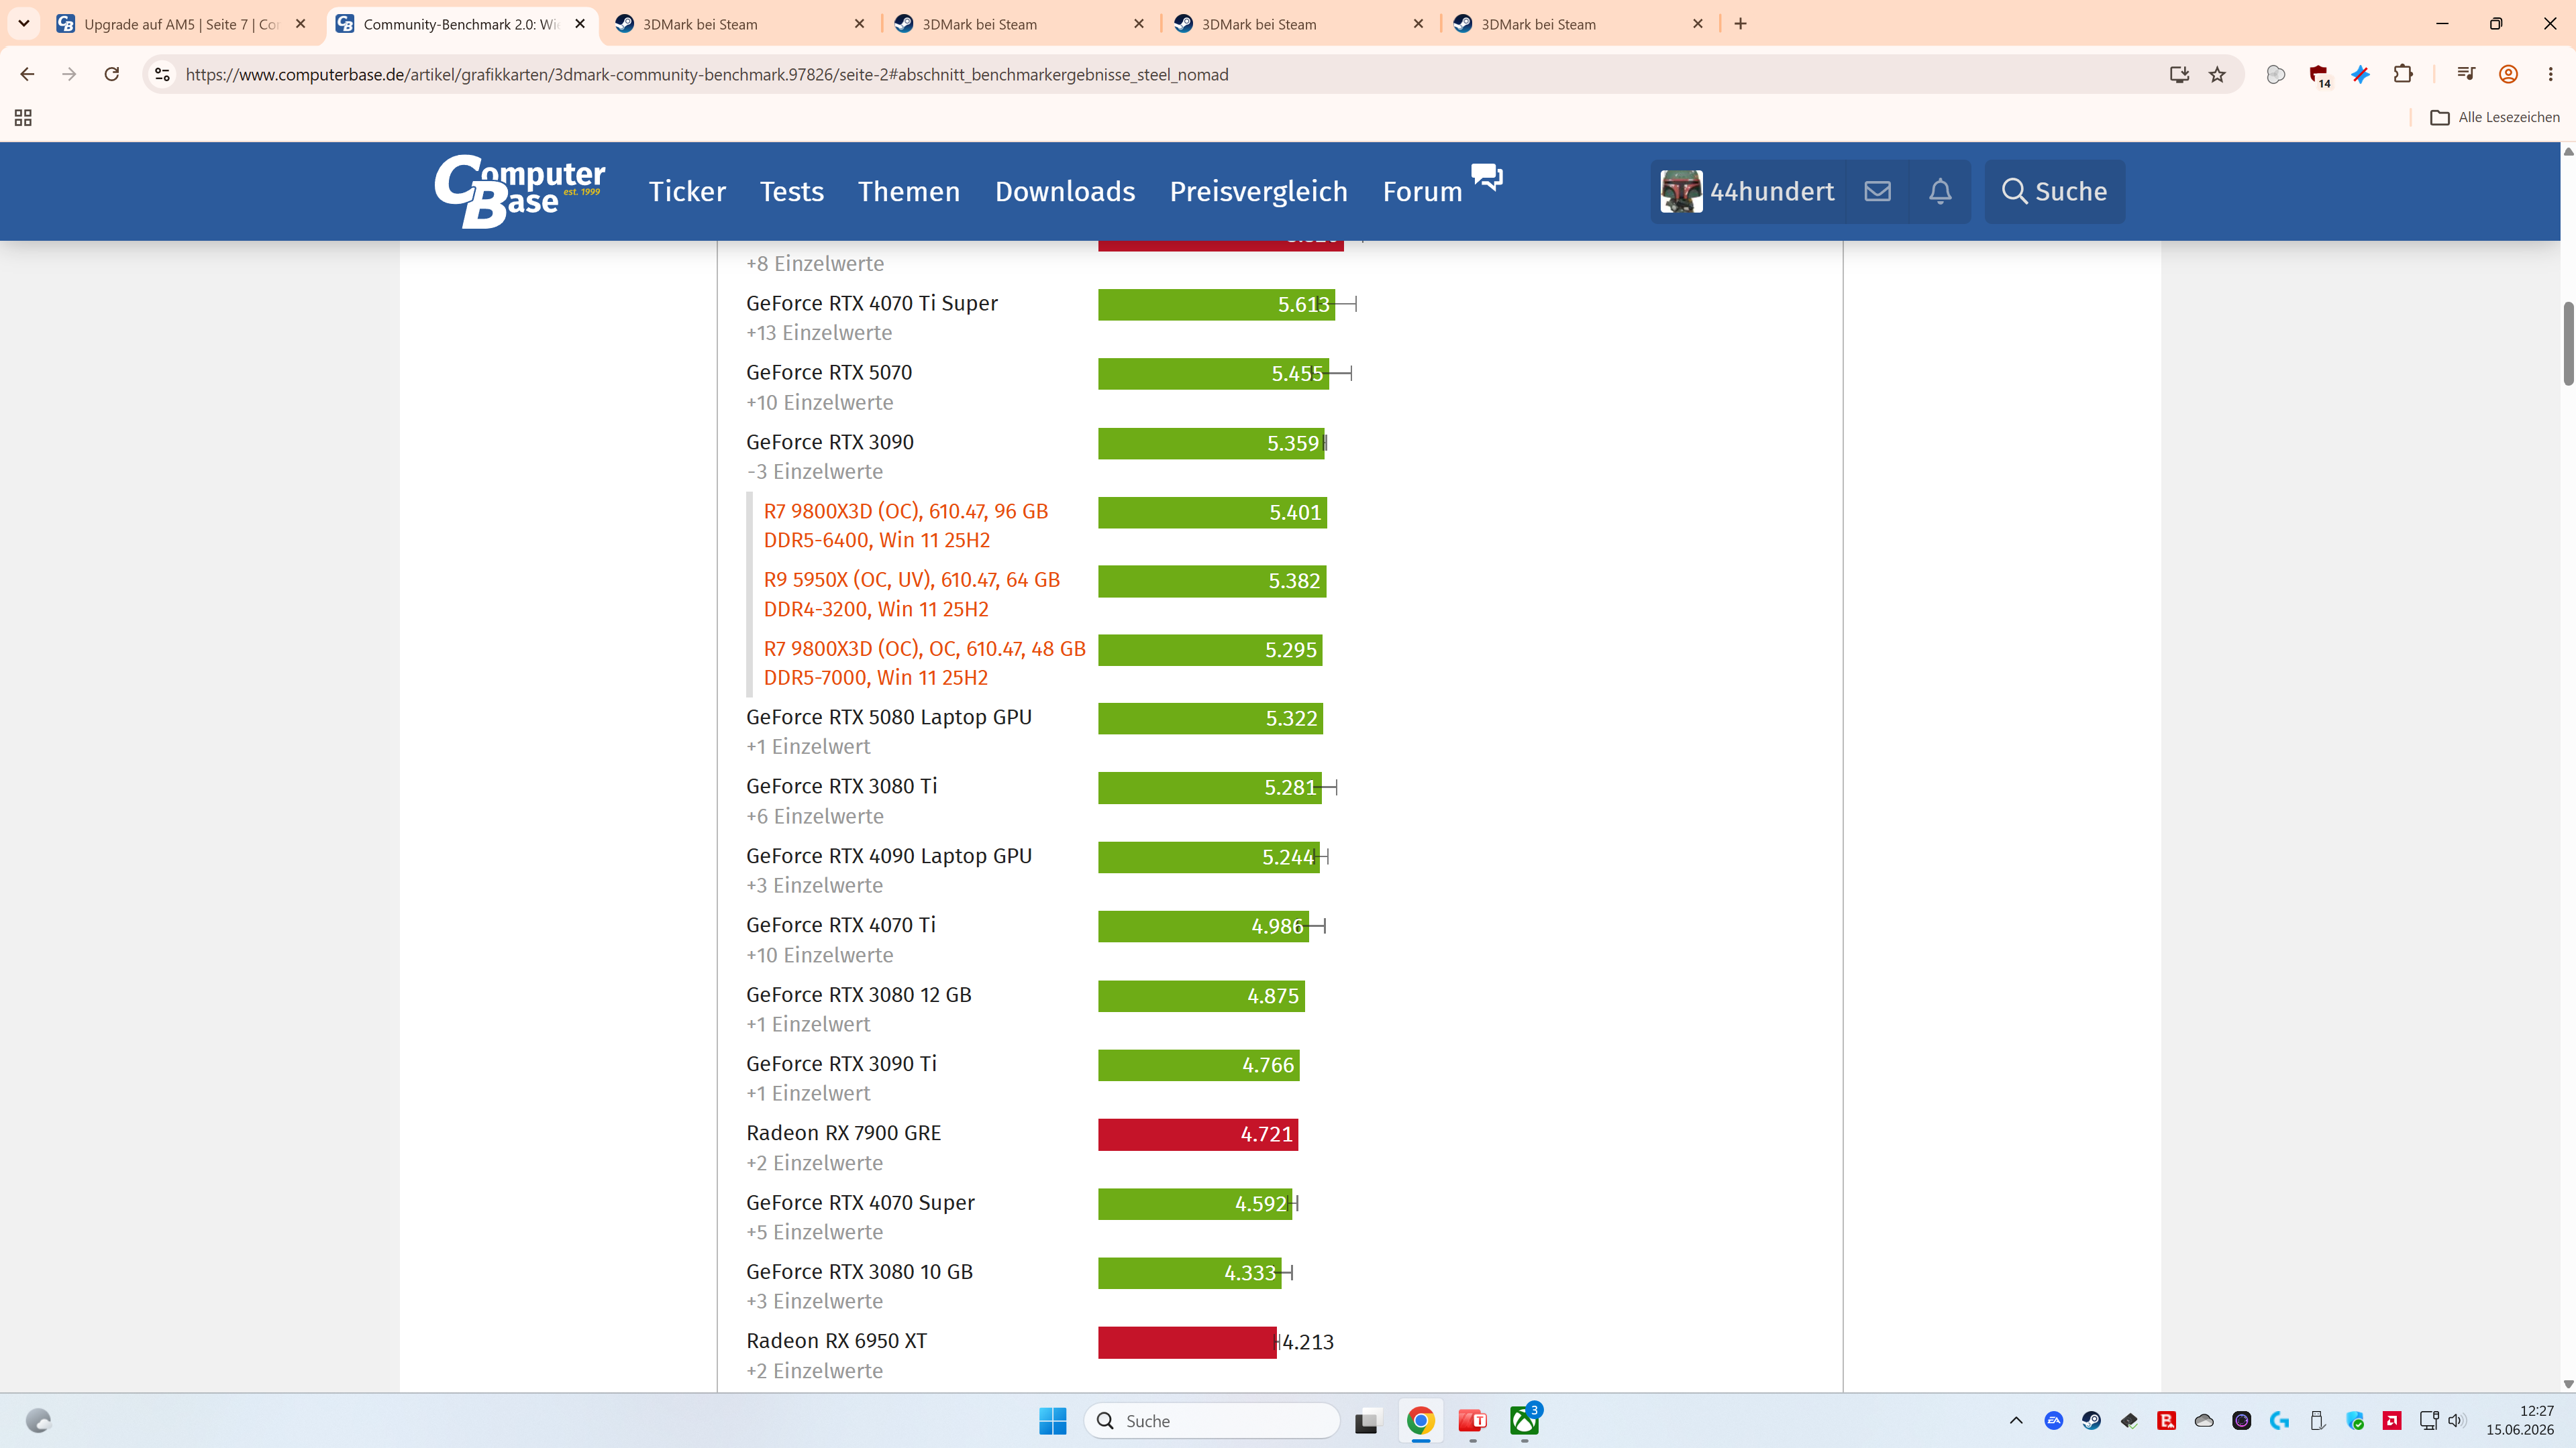Close the Upgrade auf AM5 tab
This screenshot has height=1448, width=2576.
tap(301, 24)
